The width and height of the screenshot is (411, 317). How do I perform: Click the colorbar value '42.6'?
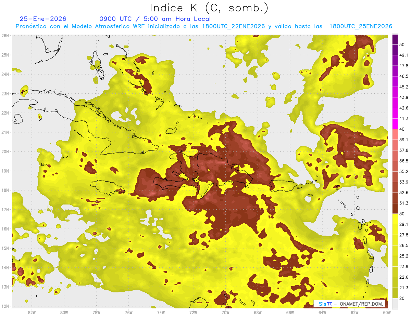[x=404, y=108]
